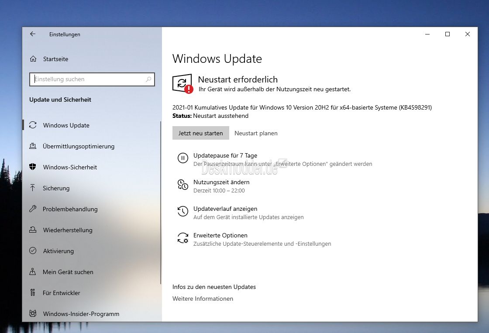Image resolution: width=489 pixels, height=333 pixels.
Task: Click Updatepause für 7 Tage
Action: pyautogui.click(x=225, y=155)
